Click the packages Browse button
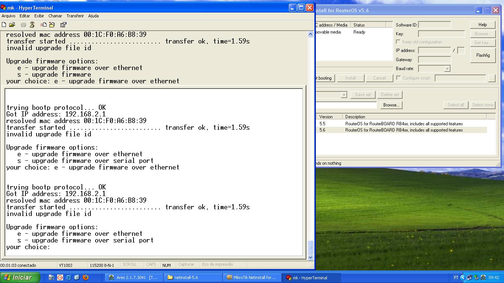 pos(391,105)
